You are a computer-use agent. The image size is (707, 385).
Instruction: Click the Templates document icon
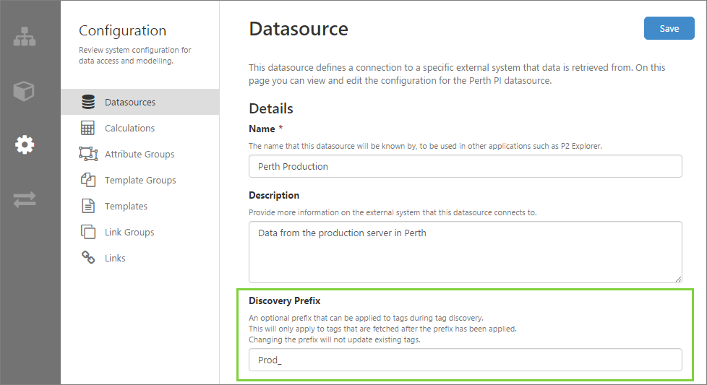coord(88,206)
